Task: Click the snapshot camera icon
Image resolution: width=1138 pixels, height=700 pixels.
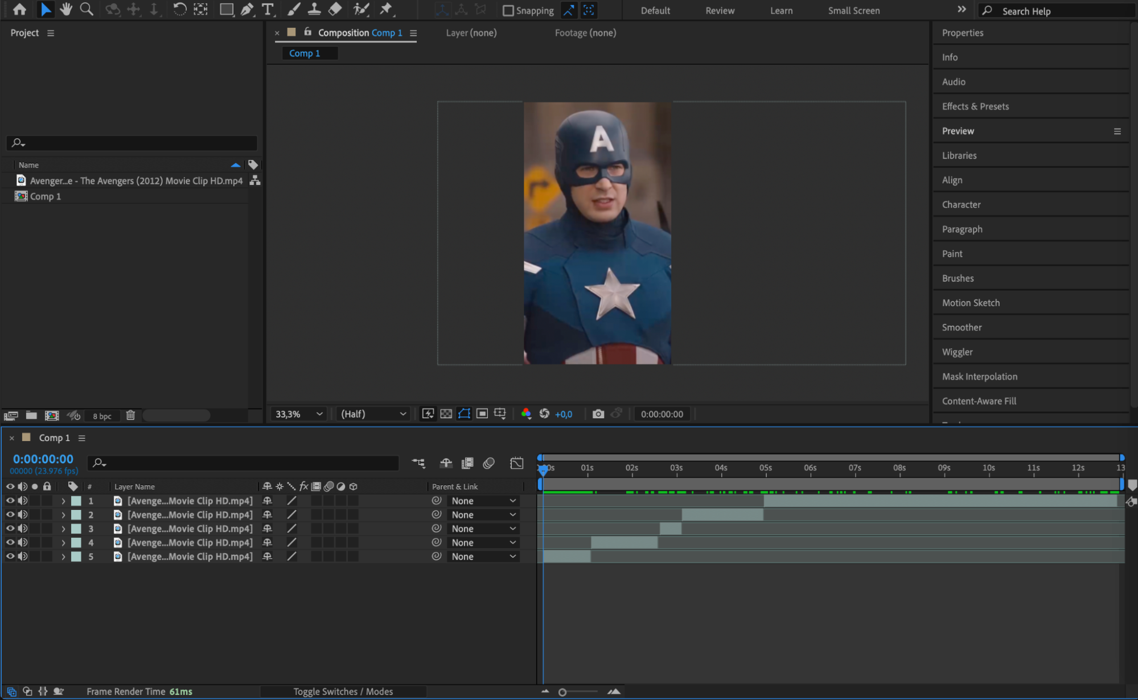Action: (x=598, y=414)
